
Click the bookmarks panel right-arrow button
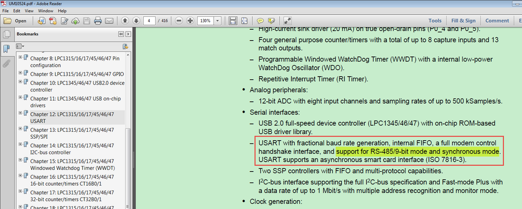coord(128,34)
